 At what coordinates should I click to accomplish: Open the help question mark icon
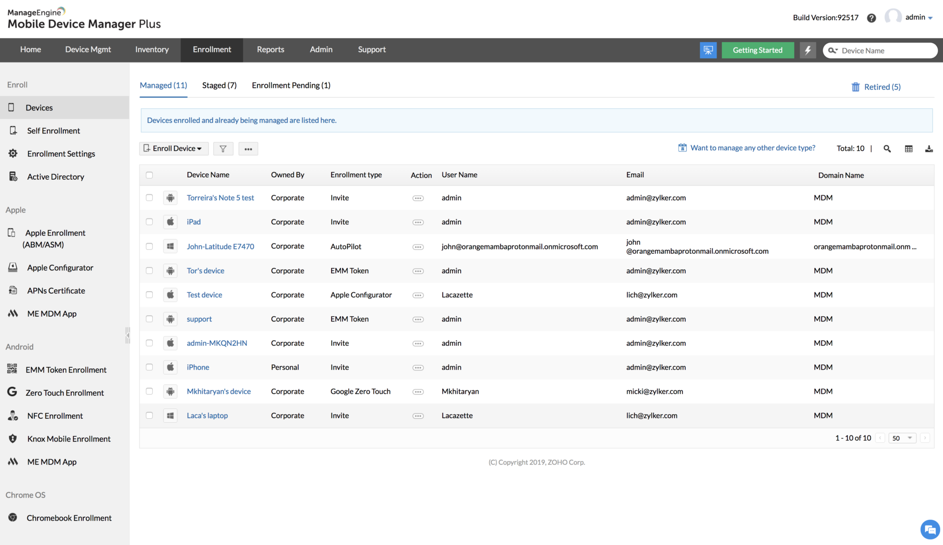(871, 18)
